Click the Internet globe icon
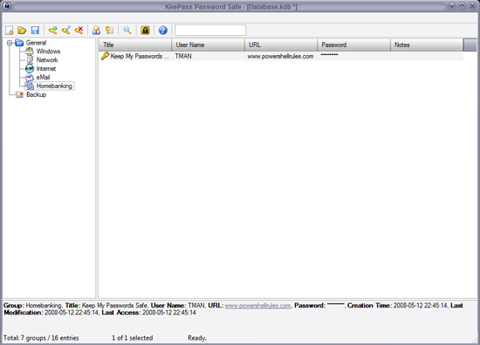Screen dimensions: 480x345 click(x=30, y=69)
